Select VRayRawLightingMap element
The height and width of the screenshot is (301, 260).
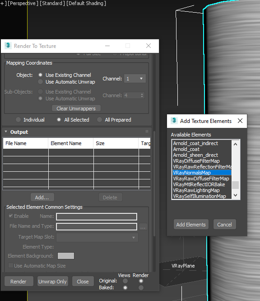tap(202, 190)
